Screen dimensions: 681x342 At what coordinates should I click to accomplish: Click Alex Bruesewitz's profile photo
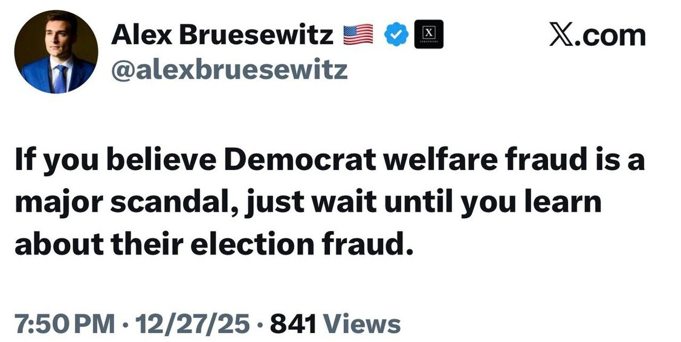tap(56, 52)
